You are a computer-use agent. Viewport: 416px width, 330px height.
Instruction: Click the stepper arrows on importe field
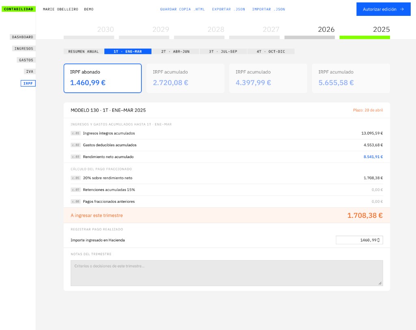(x=379, y=240)
